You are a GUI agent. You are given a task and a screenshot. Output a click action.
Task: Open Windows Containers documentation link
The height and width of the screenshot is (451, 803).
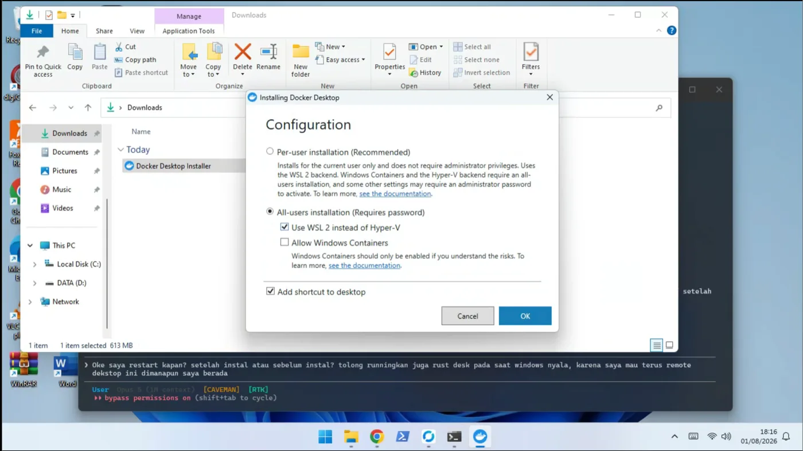point(364,265)
